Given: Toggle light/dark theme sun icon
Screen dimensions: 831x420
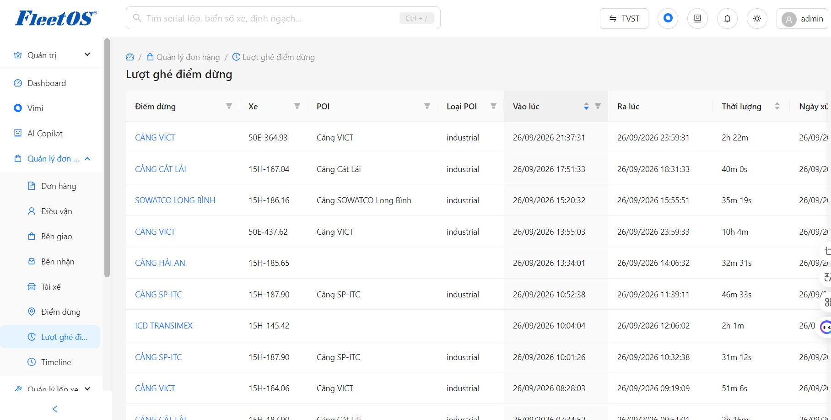Looking at the screenshot, I should (757, 19).
